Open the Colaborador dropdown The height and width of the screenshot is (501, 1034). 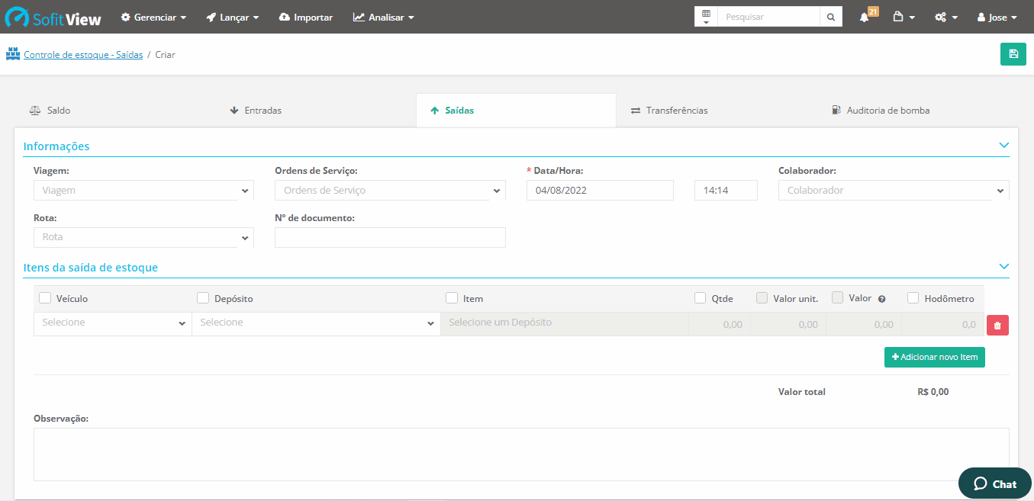[894, 191]
